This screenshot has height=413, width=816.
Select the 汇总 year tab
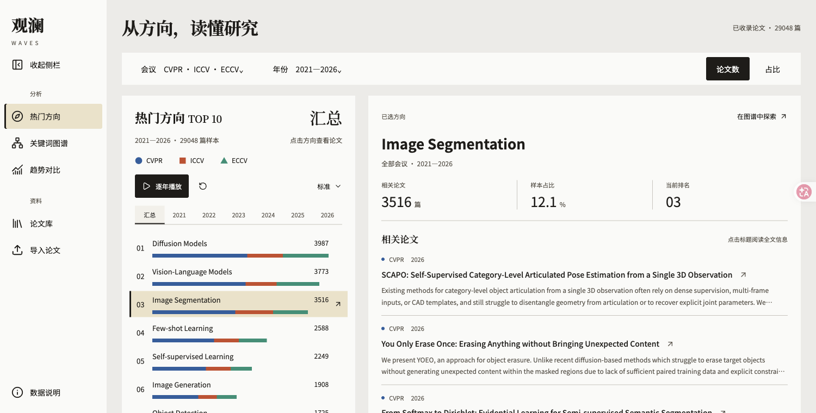[150, 215]
